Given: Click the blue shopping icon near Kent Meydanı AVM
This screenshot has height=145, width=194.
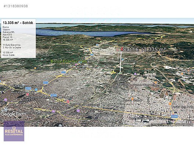Looking at the screenshot, I should pos(36,90).
